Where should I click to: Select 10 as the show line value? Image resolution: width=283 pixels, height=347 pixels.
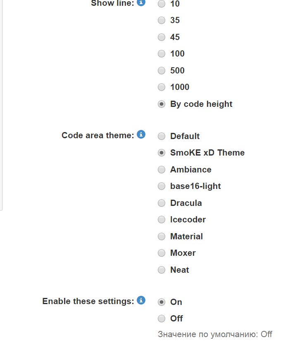[161, 4]
